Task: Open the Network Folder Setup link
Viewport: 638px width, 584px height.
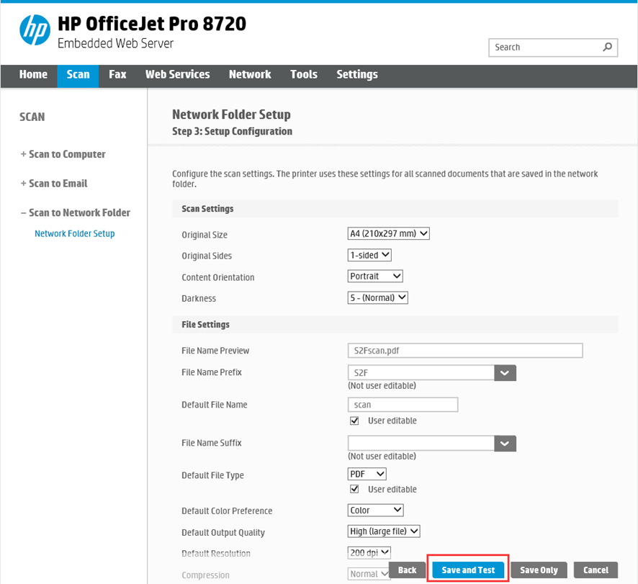Action: click(x=74, y=233)
